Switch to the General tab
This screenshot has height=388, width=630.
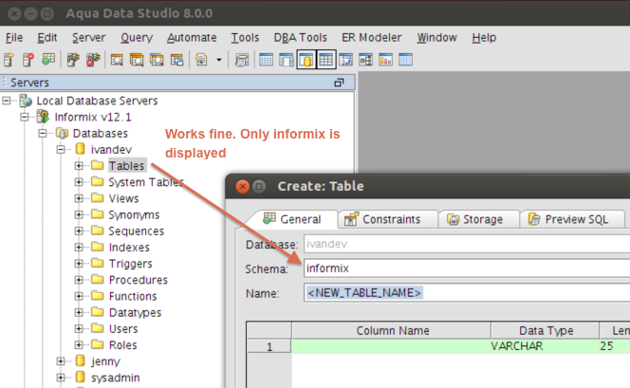292,219
